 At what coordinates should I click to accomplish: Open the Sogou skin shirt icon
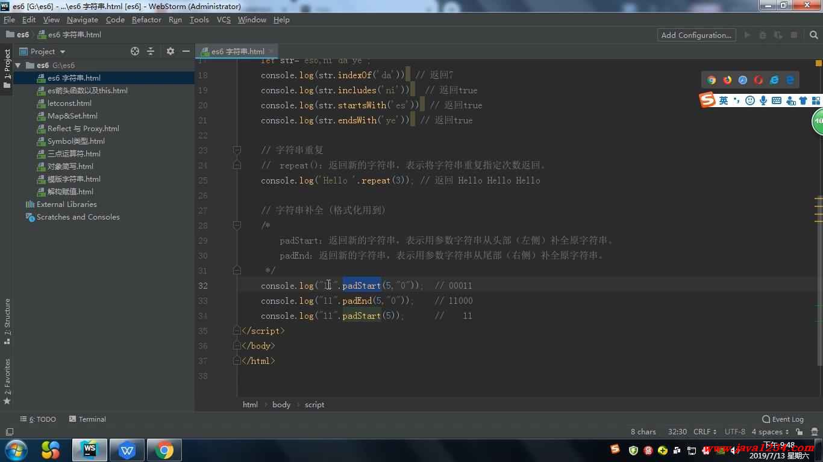[x=803, y=100]
